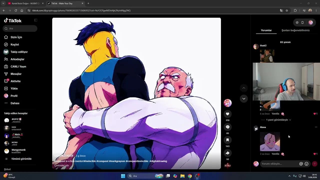Collapse the TikTok sidebar panel icon
The width and height of the screenshot is (320, 180).
click(x=35, y=20)
